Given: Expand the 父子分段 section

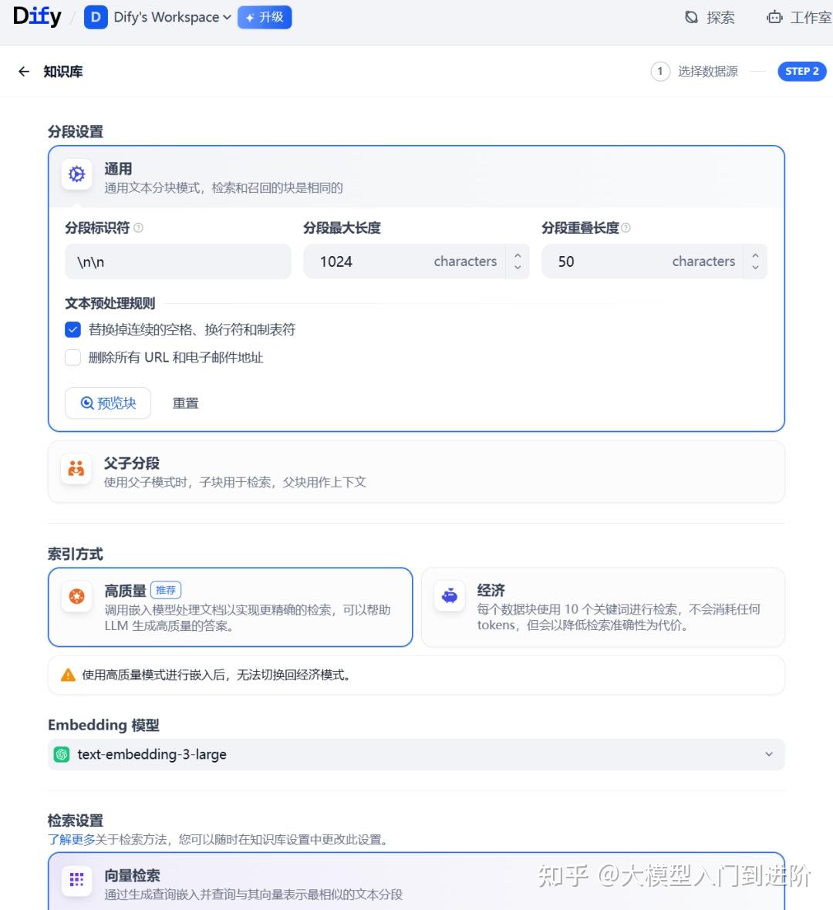Looking at the screenshot, I should point(416,471).
